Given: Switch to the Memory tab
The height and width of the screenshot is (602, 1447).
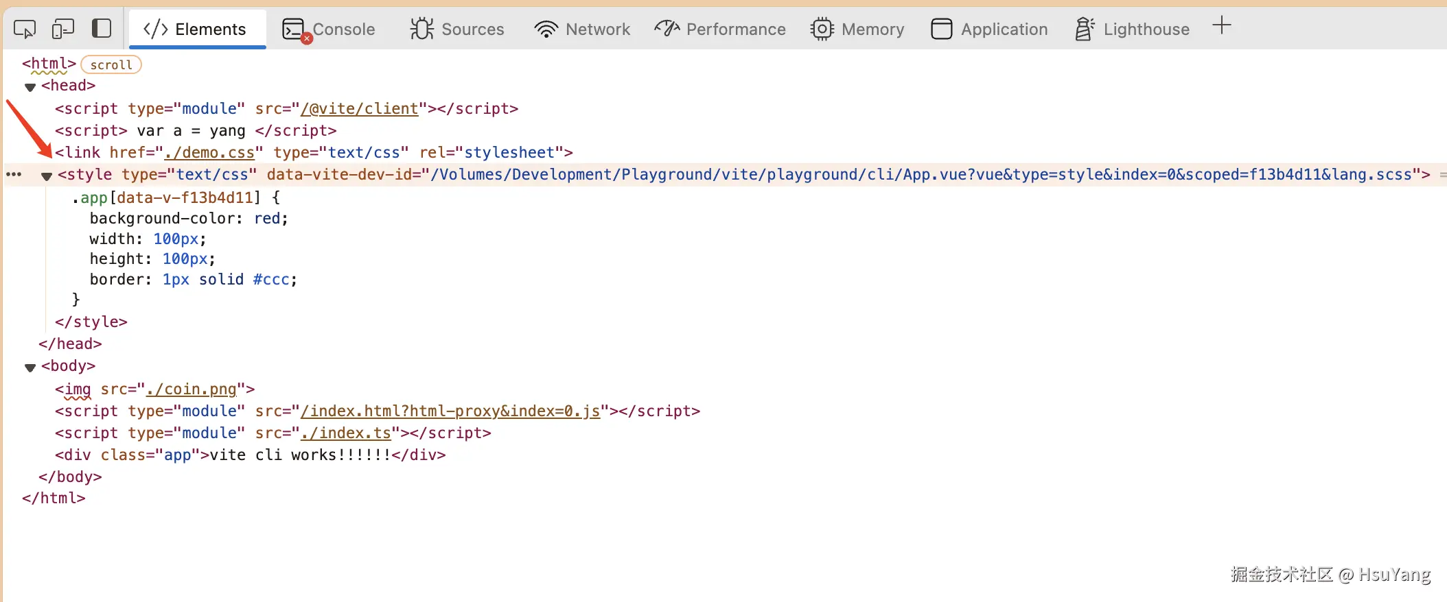Looking at the screenshot, I should [857, 29].
